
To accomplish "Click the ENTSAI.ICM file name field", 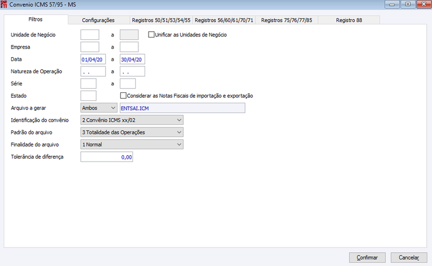I will click(x=183, y=108).
